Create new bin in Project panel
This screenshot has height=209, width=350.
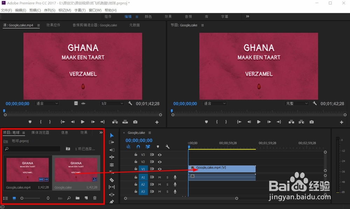pos(77,198)
